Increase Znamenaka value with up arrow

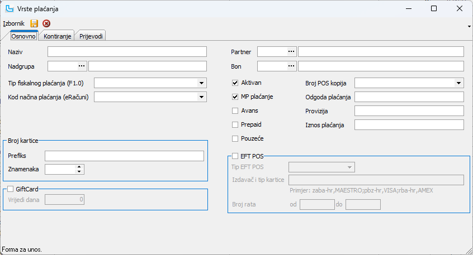79,166
